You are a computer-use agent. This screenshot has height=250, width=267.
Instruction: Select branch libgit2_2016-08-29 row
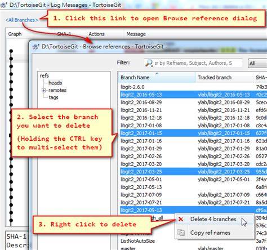pyautogui.click(x=193, y=102)
